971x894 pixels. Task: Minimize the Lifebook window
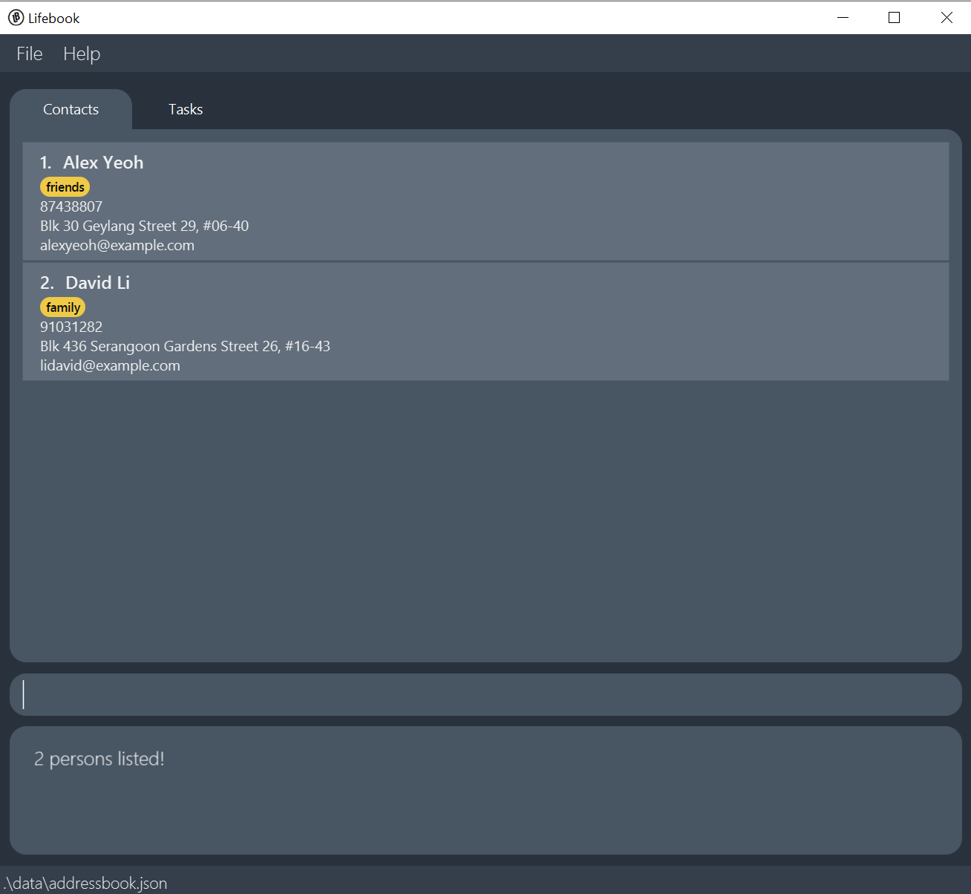[x=843, y=18]
